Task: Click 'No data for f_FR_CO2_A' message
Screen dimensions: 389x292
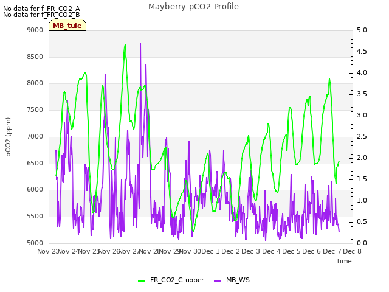Action: pyautogui.click(x=41, y=9)
